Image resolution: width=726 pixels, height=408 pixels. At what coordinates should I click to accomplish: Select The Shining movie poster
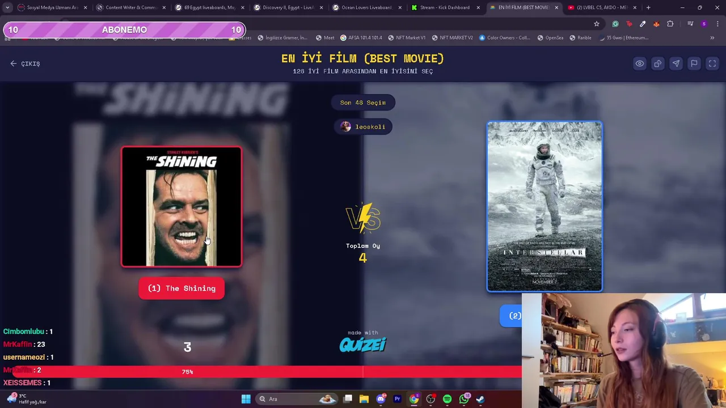(x=181, y=207)
